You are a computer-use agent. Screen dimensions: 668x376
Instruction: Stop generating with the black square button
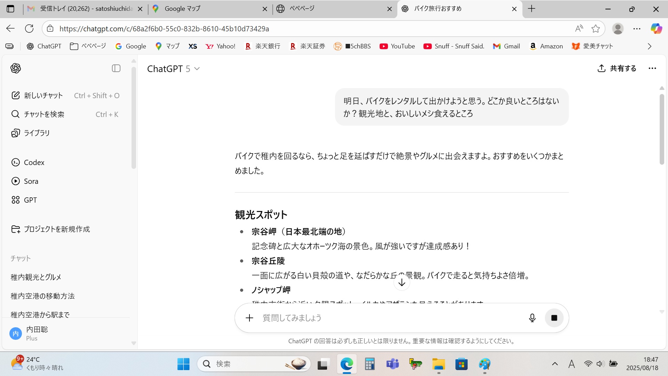[554, 318]
